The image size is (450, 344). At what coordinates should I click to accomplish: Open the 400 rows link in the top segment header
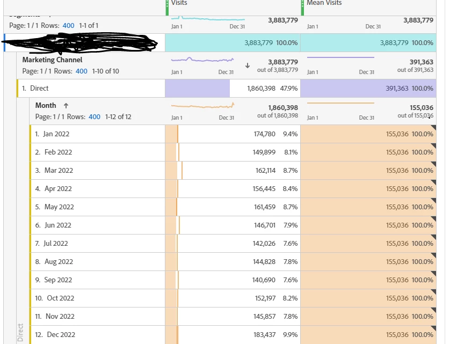(68, 26)
